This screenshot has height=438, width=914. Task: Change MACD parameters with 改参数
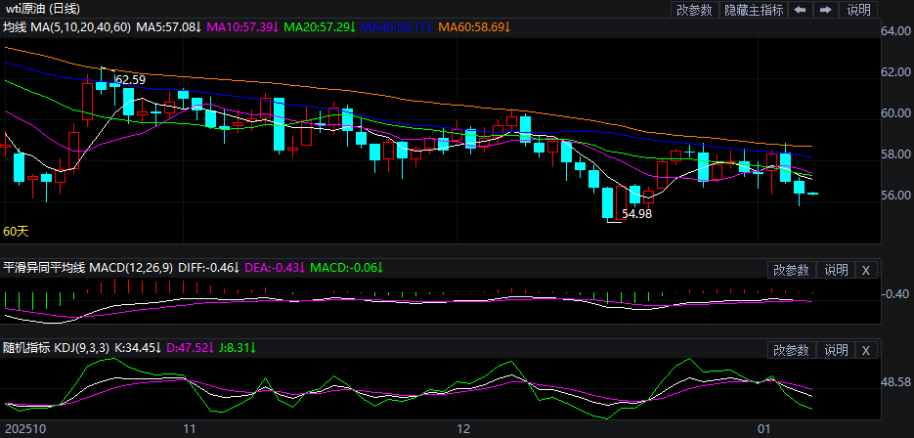click(791, 270)
